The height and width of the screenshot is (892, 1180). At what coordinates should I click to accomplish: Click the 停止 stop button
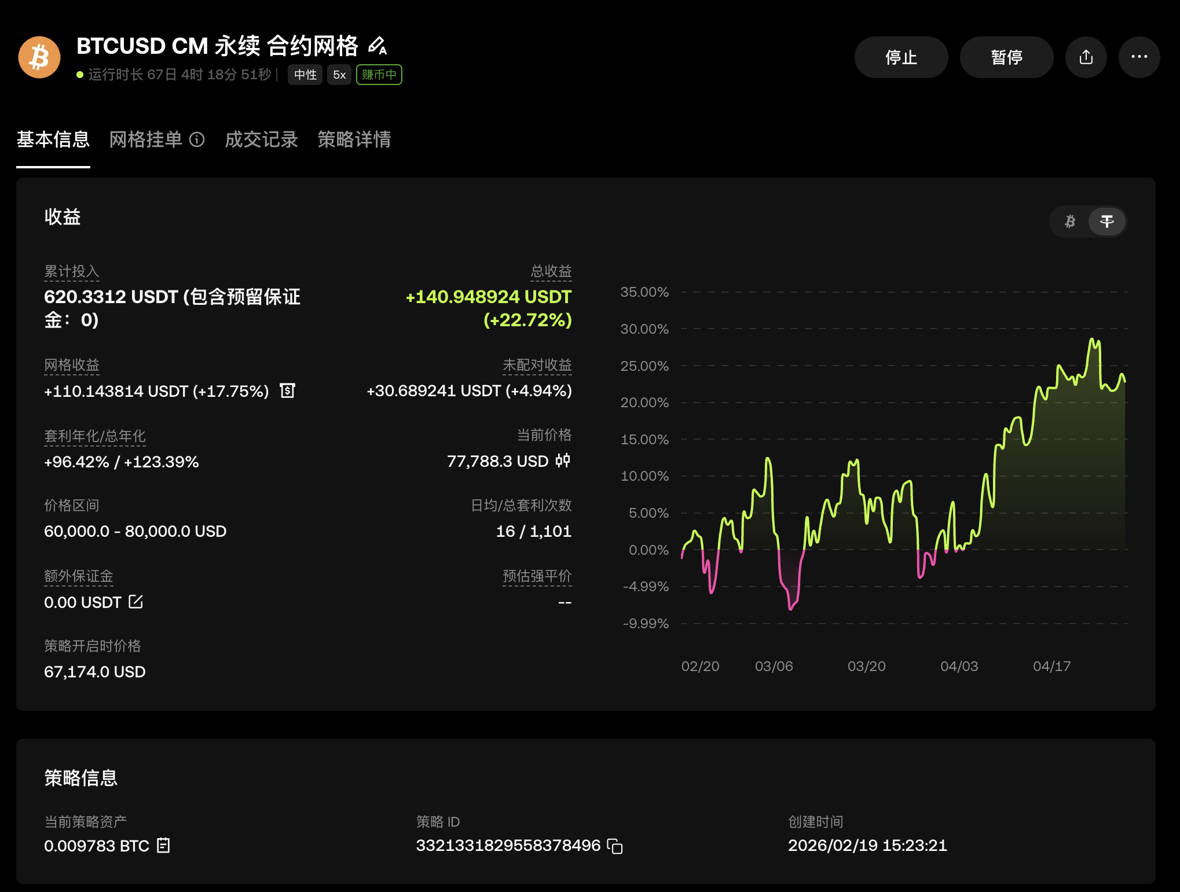901,57
